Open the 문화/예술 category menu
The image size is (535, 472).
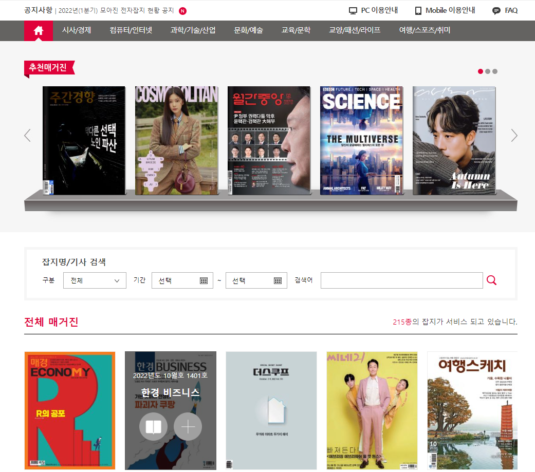[248, 30]
